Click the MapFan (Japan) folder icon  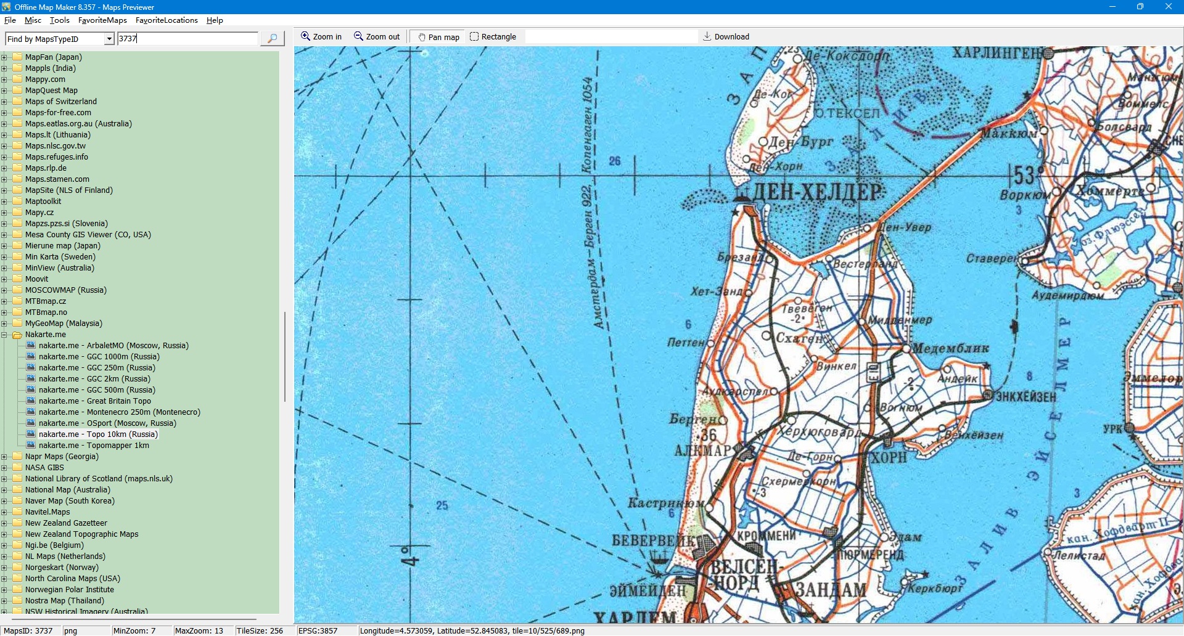pos(17,57)
